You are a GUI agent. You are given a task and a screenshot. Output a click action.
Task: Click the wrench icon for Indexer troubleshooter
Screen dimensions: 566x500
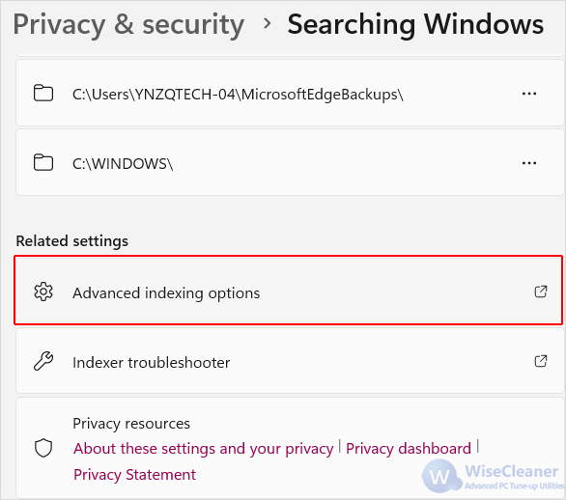43,361
